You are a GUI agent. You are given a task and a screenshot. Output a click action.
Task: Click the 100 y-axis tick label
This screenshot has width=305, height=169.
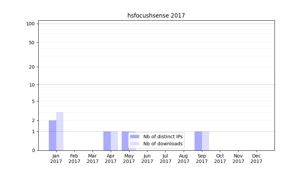(x=30, y=24)
